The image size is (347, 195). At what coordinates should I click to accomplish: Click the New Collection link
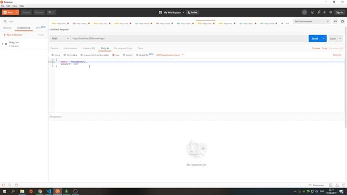tap(13, 35)
